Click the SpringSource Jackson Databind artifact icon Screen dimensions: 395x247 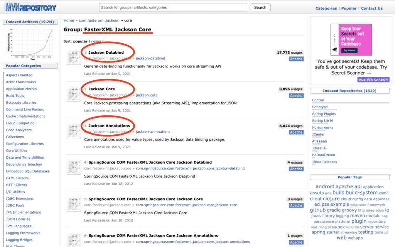coord(74,168)
